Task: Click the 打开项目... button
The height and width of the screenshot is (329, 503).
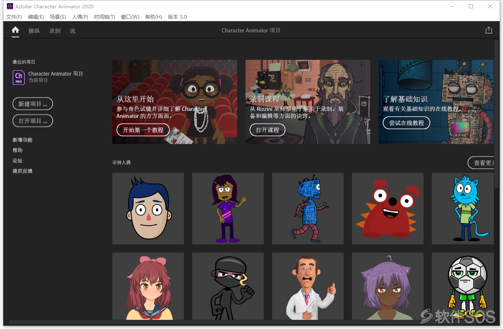Action: [33, 121]
